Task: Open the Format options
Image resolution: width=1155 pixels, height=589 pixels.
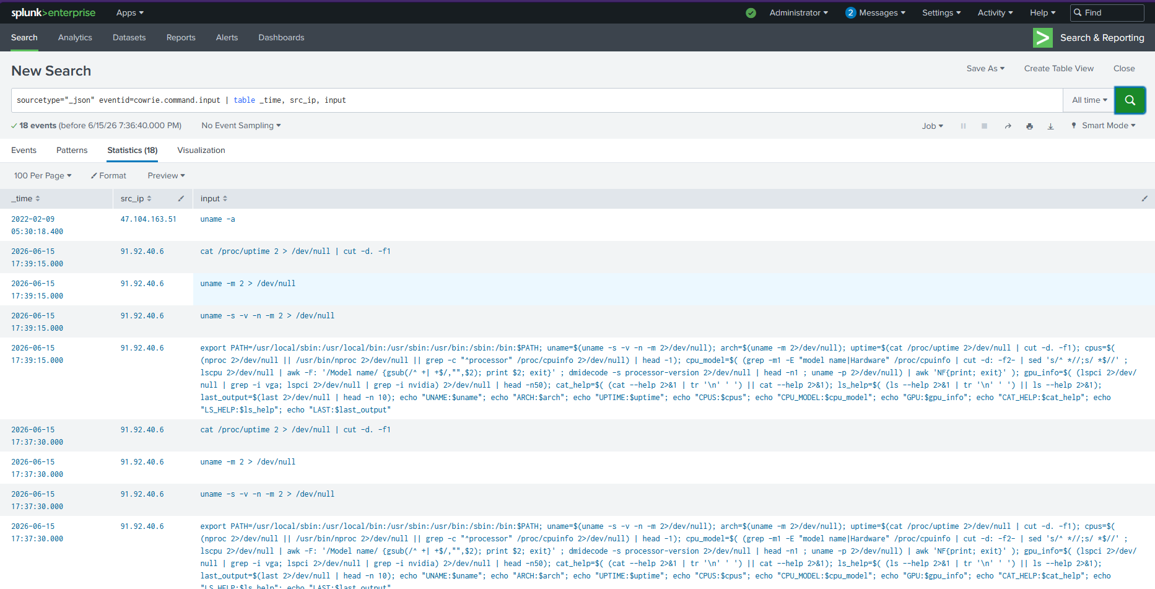Action: pos(108,176)
